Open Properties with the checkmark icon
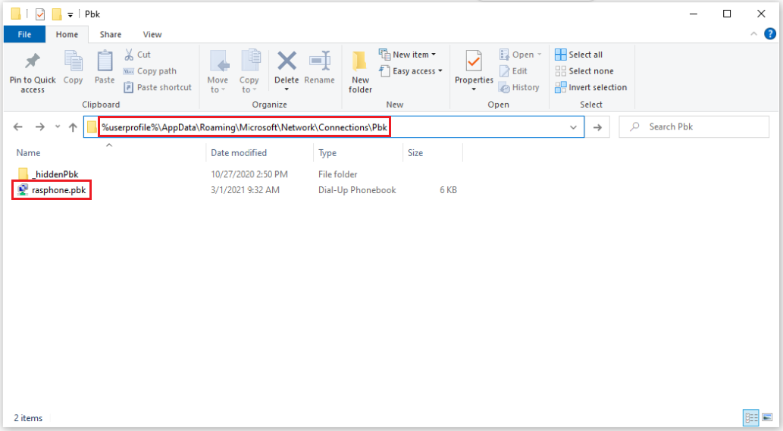The height and width of the screenshot is (431, 783). pyautogui.click(x=474, y=62)
